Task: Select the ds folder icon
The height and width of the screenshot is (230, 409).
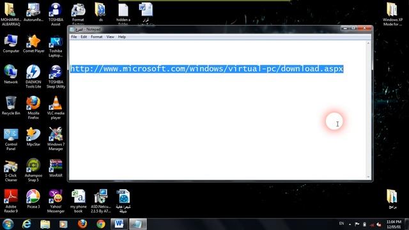Action: pos(101,12)
